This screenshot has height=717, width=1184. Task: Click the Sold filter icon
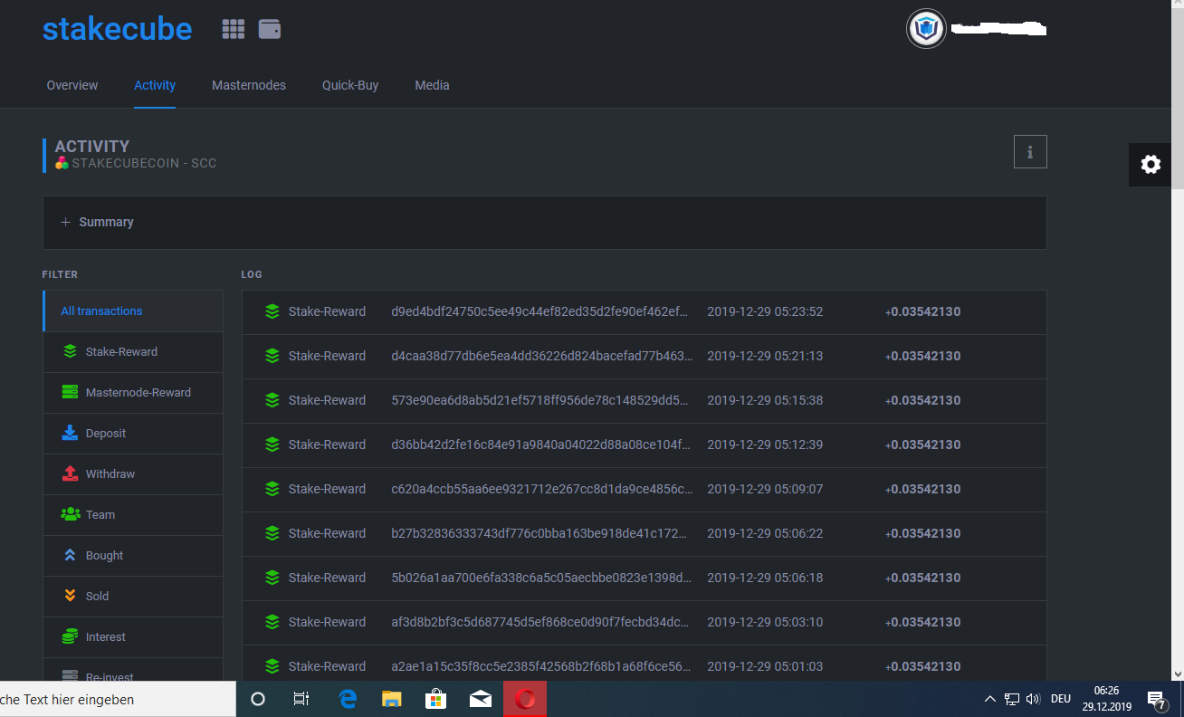click(x=70, y=597)
